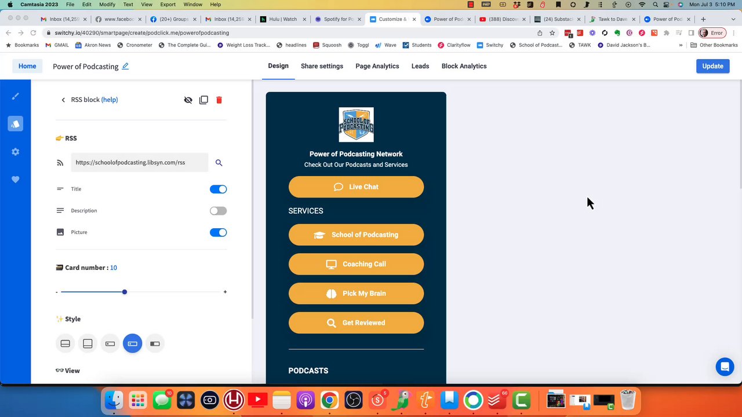Screen dimensions: 742x417
Task: Open the Modify menu in the menu bar
Action: pos(107,4)
